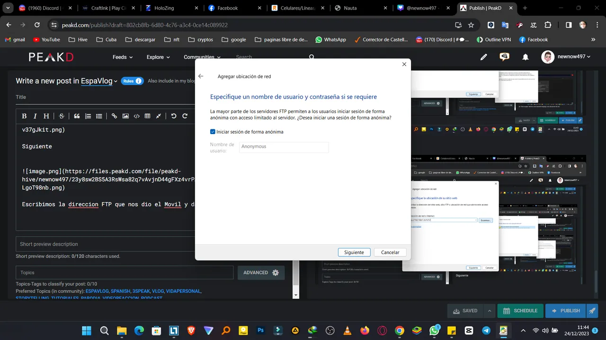This screenshot has width=606, height=340.
Task: Click the Title input field
Action: click(x=105, y=97)
